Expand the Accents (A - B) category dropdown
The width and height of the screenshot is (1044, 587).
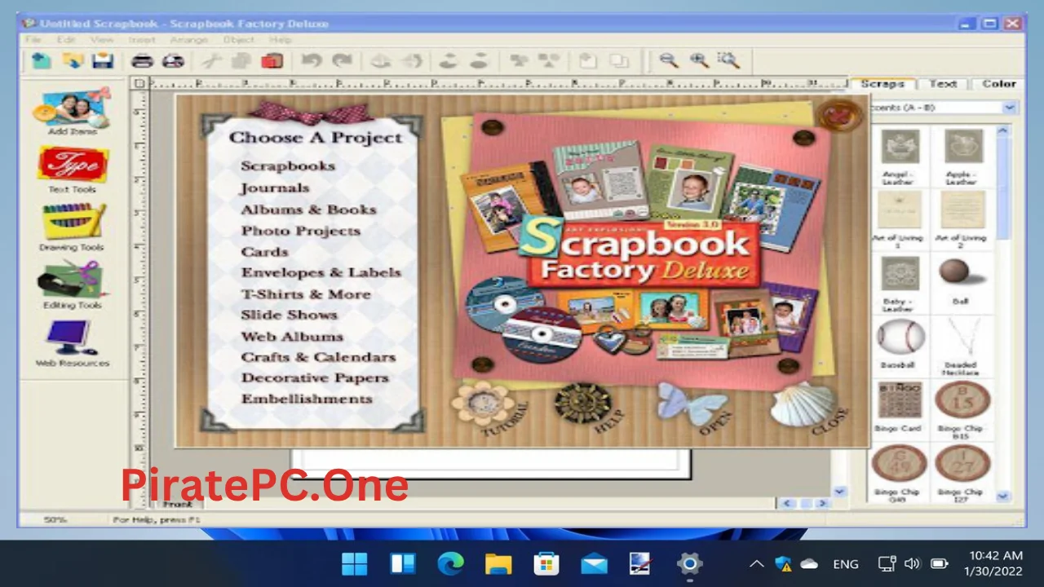pyautogui.click(x=1010, y=108)
